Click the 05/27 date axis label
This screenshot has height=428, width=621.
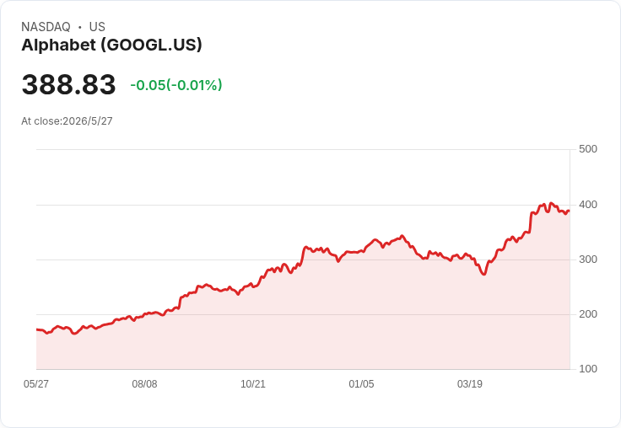tap(36, 384)
